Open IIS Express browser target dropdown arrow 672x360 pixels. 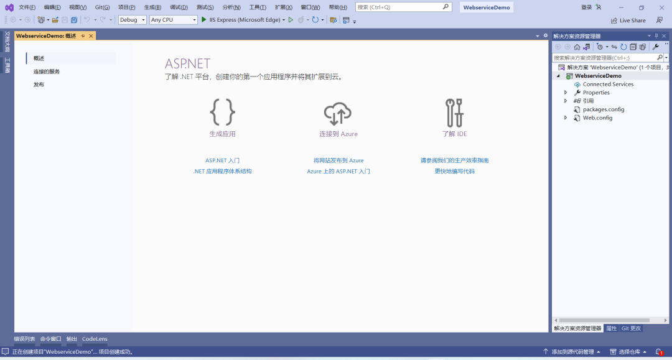[284, 20]
